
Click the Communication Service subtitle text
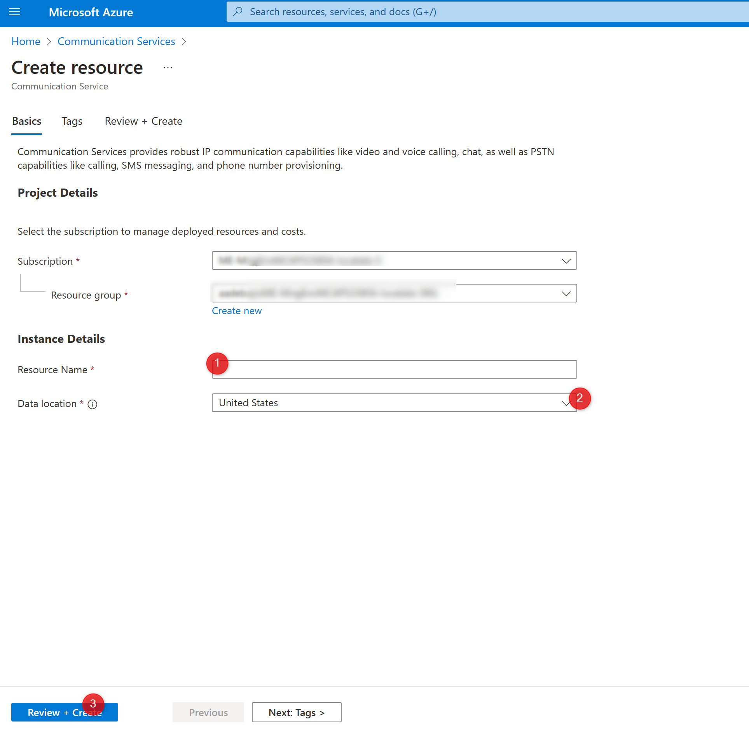[60, 86]
